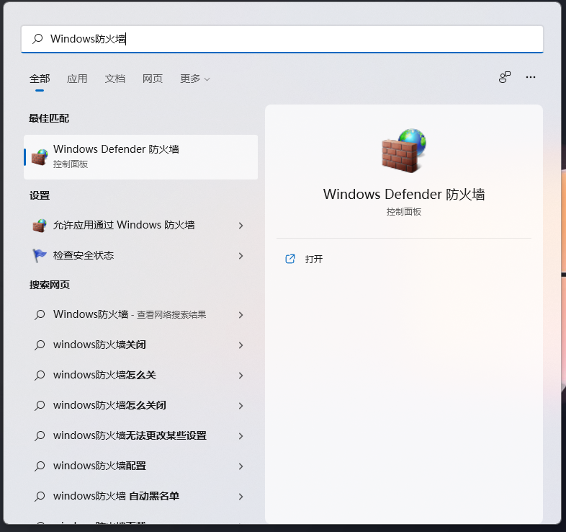The height and width of the screenshot is (532, 566).
Task: Expand arrow for 检查安全状态 result
Action: 241,256
